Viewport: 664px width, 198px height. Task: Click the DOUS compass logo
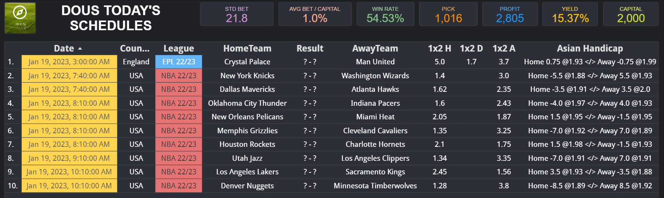[20, 18]
